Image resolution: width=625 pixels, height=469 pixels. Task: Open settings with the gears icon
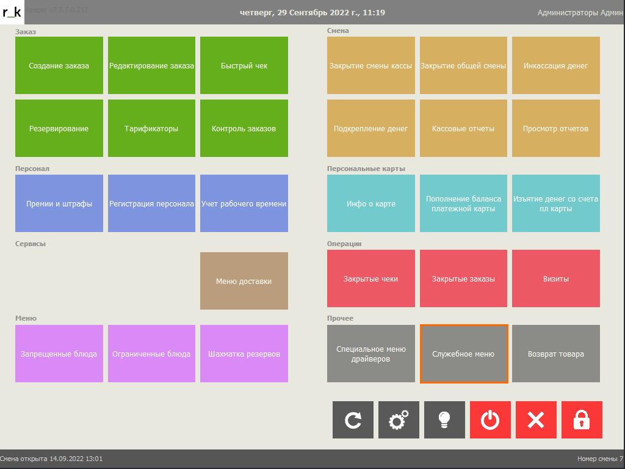point(399,420)
